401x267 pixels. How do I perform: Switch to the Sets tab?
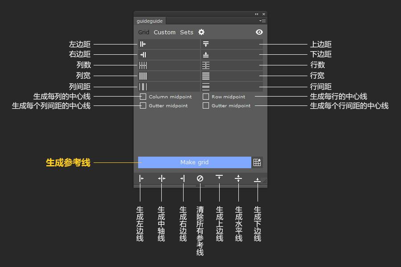(187, 32)
